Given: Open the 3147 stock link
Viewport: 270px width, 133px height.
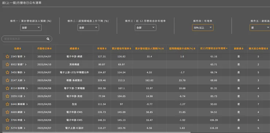Looking at the screenshot, I should click(18, 80).
